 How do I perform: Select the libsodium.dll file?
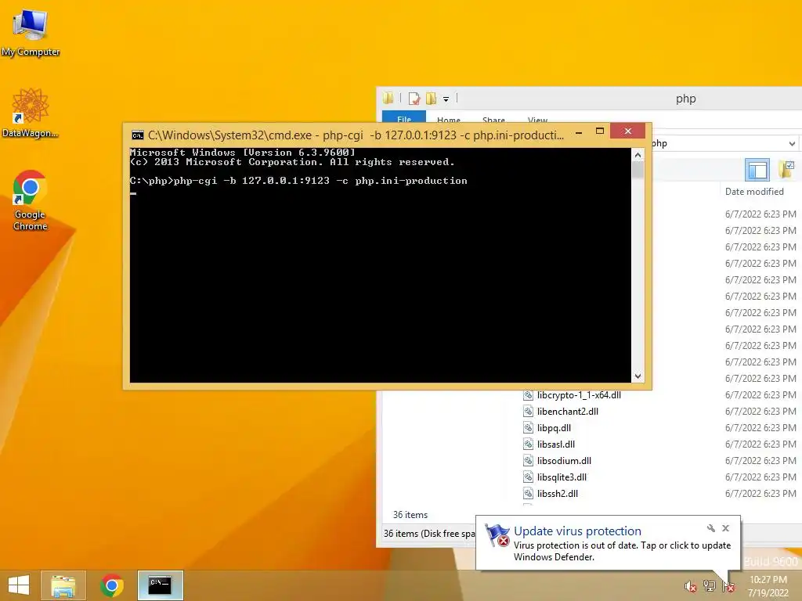564,460
